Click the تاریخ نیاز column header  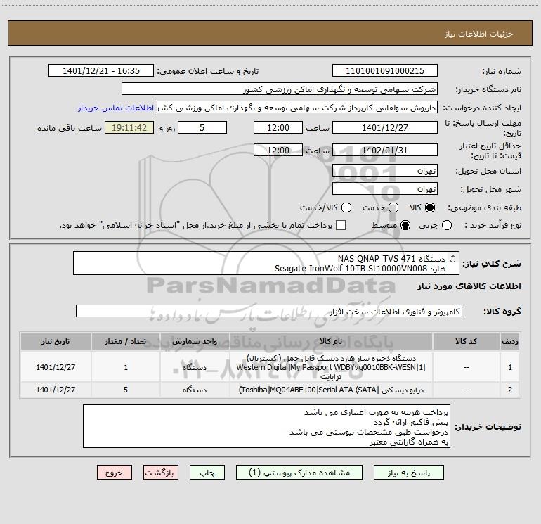[56, 342]
